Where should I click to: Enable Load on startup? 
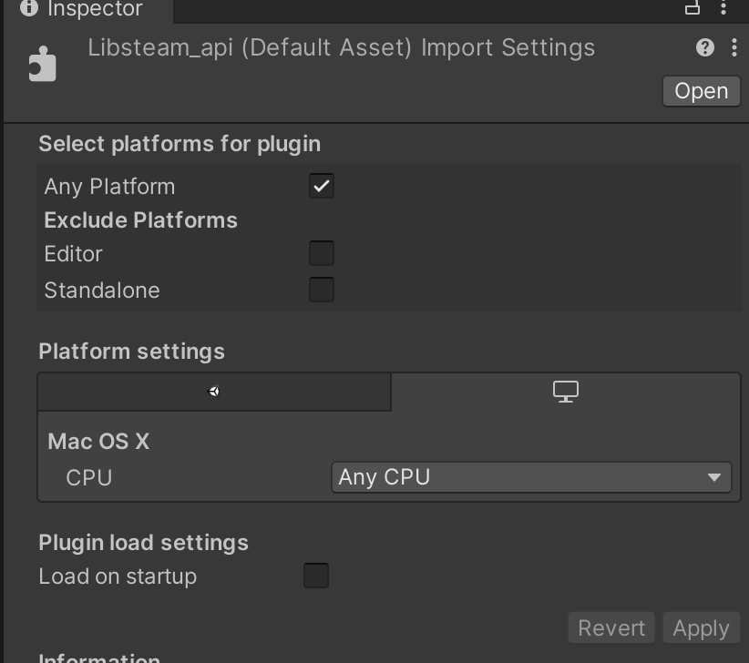[x=315, y=575]
